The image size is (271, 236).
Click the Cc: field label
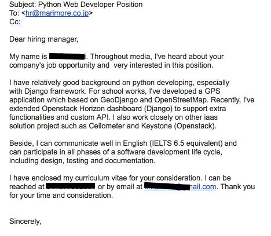[14, 21]
